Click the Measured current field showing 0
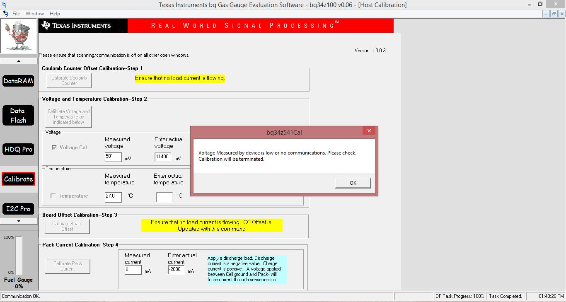 [133, 270]
